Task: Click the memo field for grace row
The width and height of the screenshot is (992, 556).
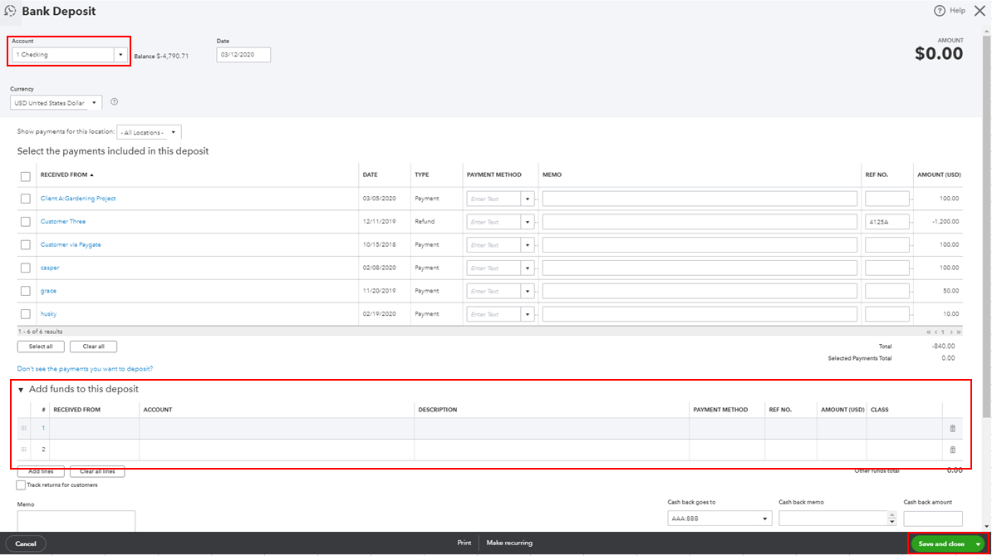Action: point(700,291)
